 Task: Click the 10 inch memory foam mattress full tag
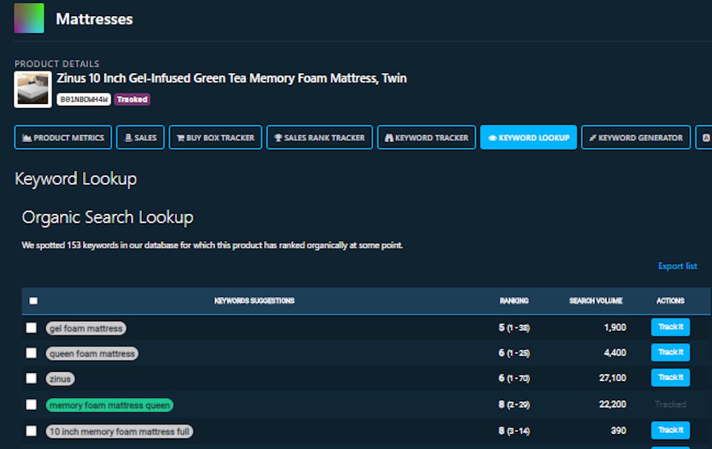point(120,431)
